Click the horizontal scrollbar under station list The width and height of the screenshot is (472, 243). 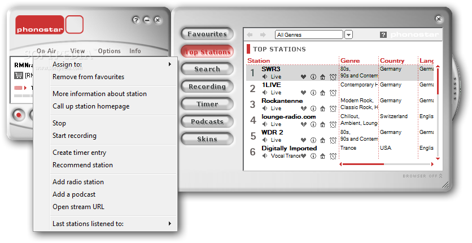[386, 164]
